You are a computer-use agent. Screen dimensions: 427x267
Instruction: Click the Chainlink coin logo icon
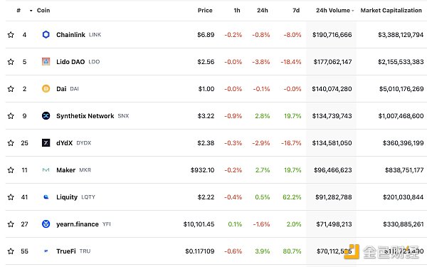coord(46,35)
